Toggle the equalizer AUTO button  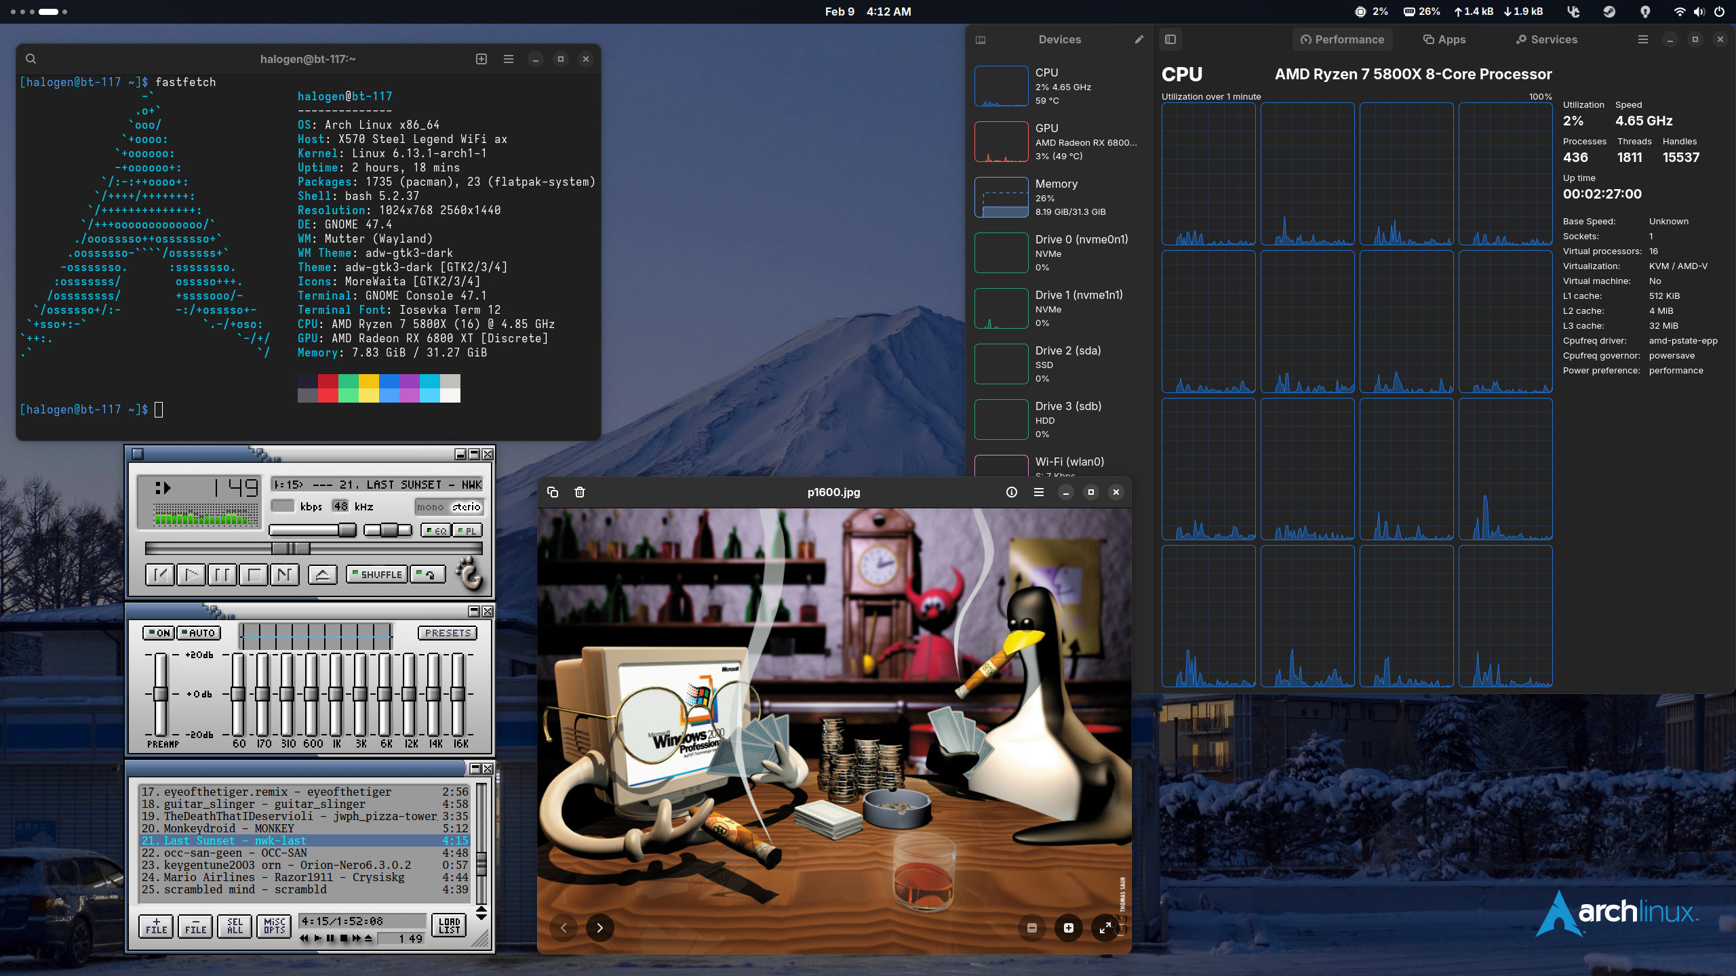pos(199,633)
